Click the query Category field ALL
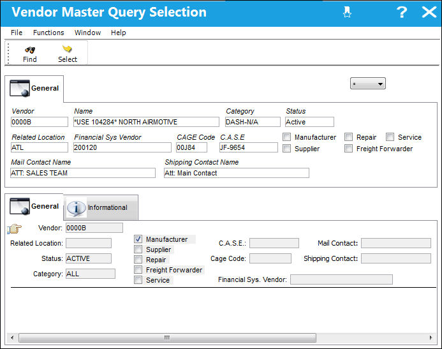Screen dimensions: 442x349 (x=91, y=274)
